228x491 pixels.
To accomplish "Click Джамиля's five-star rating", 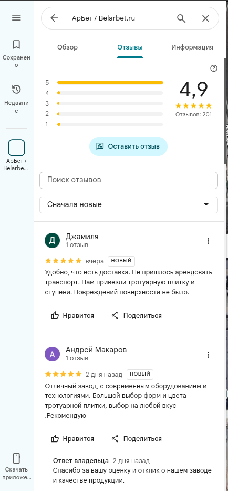I will [64, 261].
